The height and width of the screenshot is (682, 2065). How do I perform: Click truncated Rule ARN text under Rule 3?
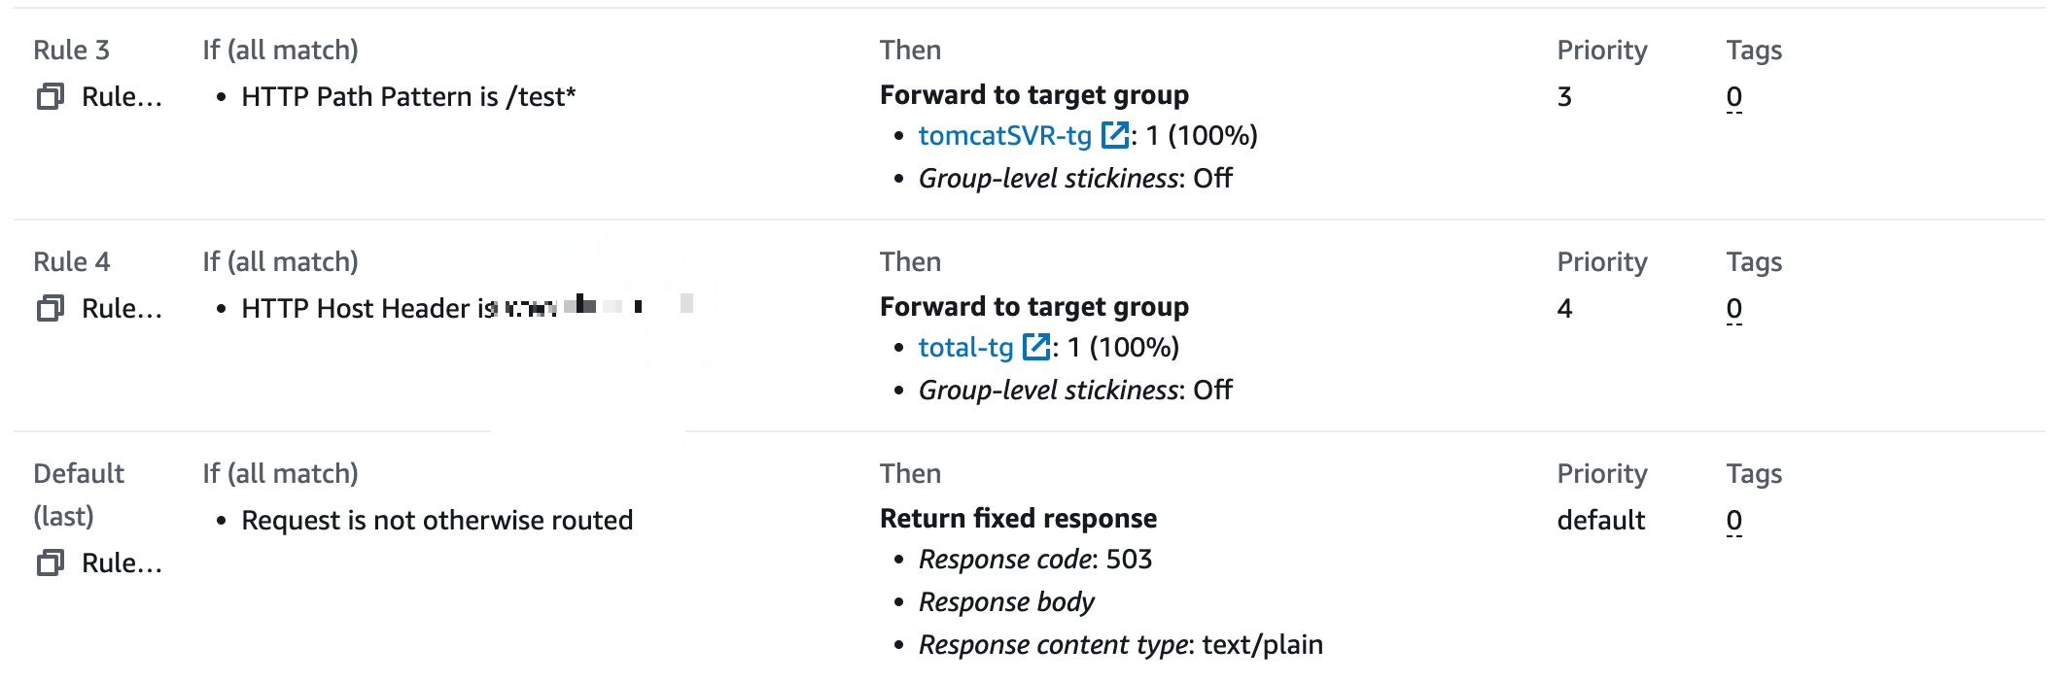(x=122, y=97)
